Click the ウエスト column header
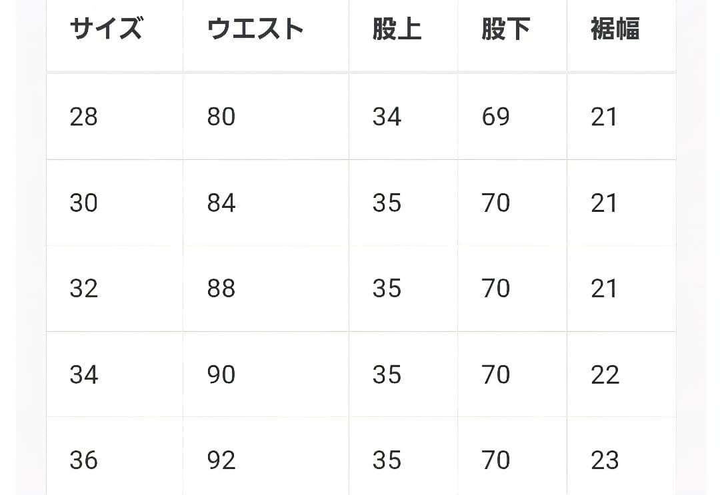The height and width of the screenshot is (495, 720). coord(255,29)
